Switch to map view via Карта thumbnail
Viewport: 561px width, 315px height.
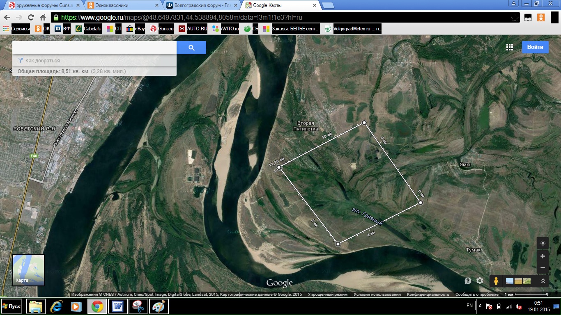coord(28,269)
